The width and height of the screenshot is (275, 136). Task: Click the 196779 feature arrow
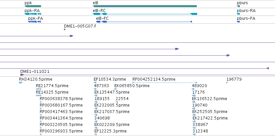(x=227, y=83)
